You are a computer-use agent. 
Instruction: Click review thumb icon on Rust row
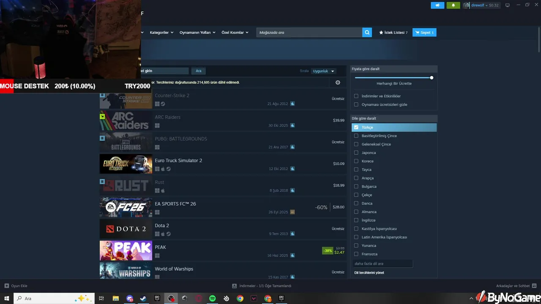click(x=292, y=190)
